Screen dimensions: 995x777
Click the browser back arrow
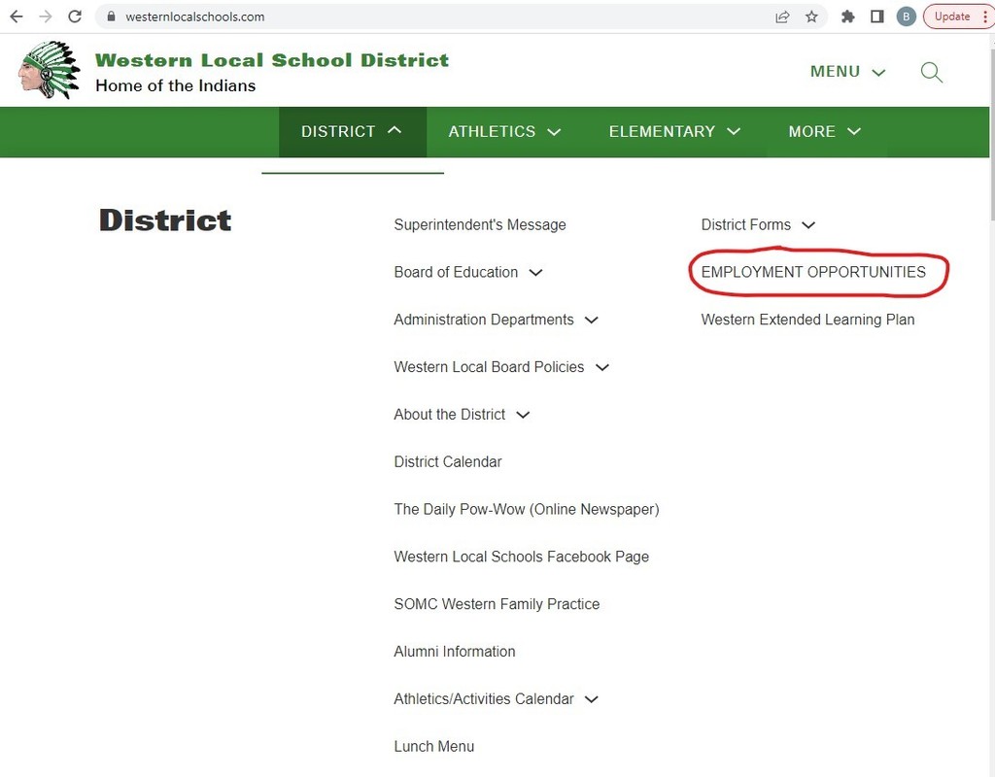[17, 17]
